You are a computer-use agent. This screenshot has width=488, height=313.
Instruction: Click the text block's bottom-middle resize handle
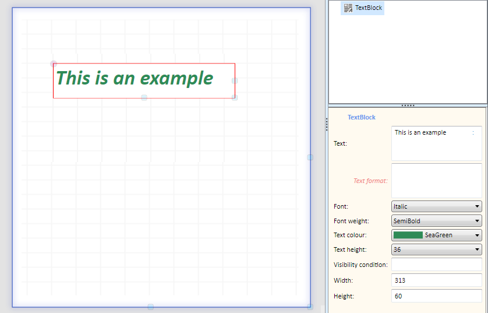pos(144,97)
